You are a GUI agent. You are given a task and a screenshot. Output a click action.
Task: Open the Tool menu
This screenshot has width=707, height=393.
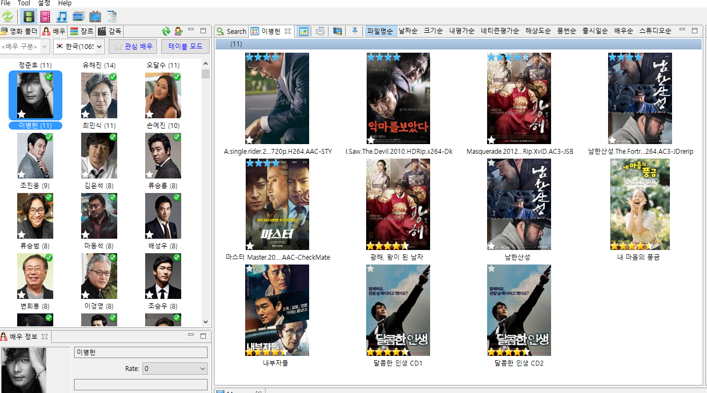[24, 3]
